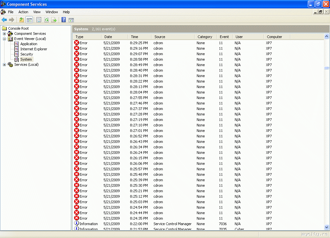Screen dimensions: 330x238
Task: Click error icon of 8:25:57 PM event
Action: tap(77, 169)
